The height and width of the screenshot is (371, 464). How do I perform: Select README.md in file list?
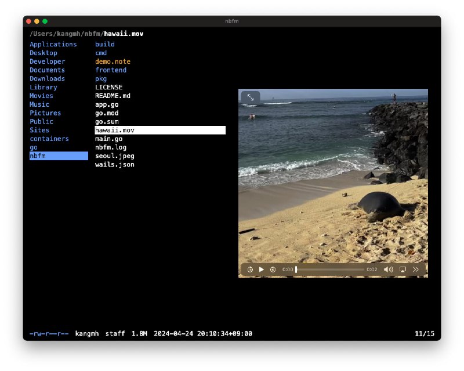(x=113, y=96)
